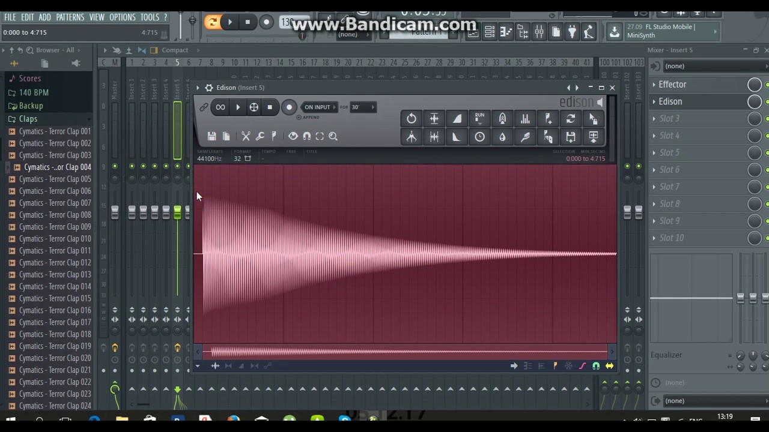Click the Edison save file icon

click(x=211, y=136)
